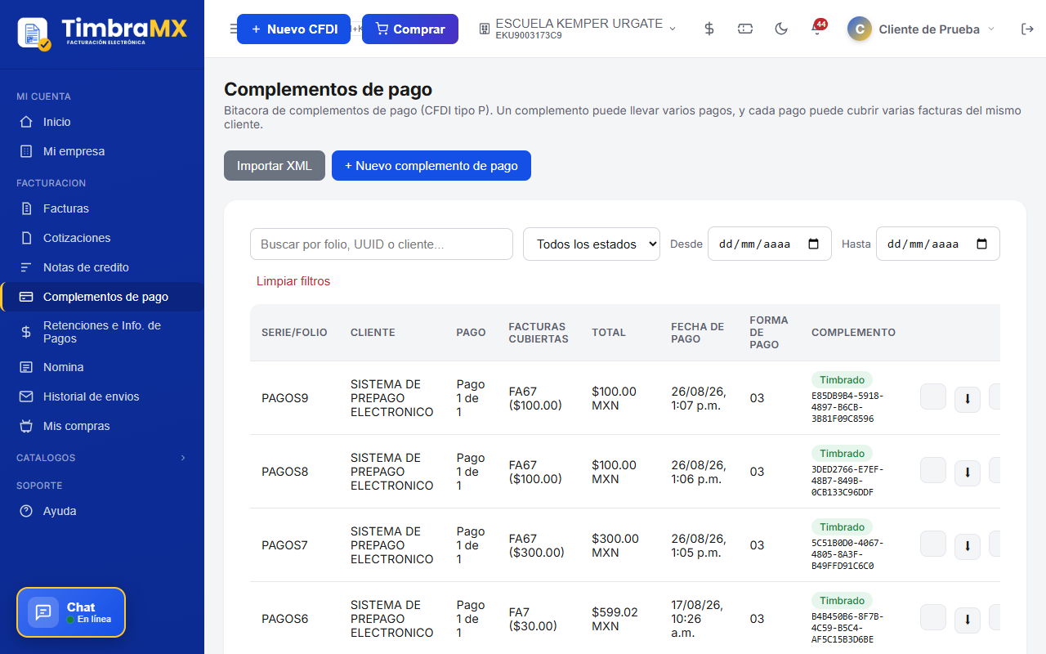Image resolution: width=1046 pixels, height=654 pixels.
Task: Open Mi empresa from the sidebar
Action: [102, 151]
